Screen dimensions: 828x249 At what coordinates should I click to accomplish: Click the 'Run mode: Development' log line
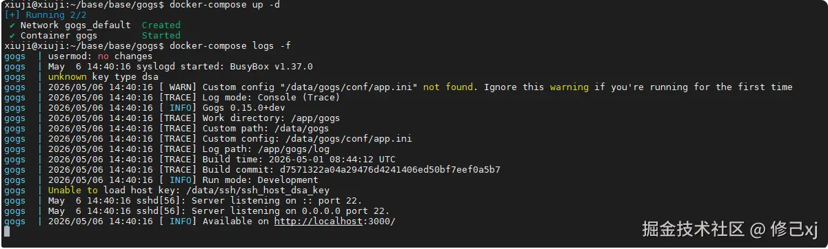coord(261,180)
